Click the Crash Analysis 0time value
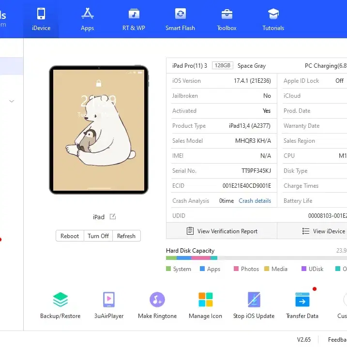Image resolution: width=347 pixels, height=347 pixels. pyautogui.click(x=226, y=201)
